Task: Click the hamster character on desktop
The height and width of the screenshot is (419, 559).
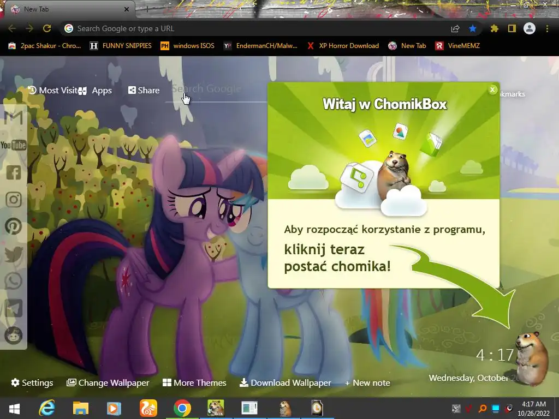Action: [x=532, y=358]
